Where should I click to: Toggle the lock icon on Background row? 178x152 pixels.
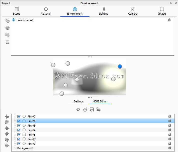click(169, 148)
